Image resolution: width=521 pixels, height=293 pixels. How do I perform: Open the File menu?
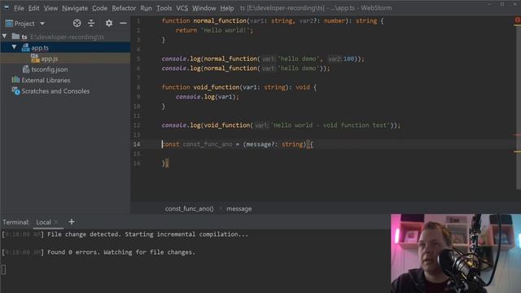coord(19,8)
